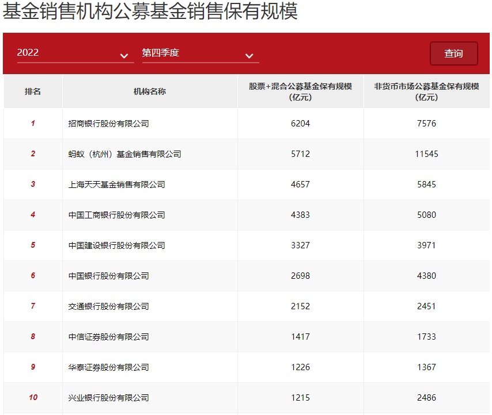Image resolution: width=492 pixels, height=415 pixels.
Task: Click the 查询 query button
Action: (454, 53)
